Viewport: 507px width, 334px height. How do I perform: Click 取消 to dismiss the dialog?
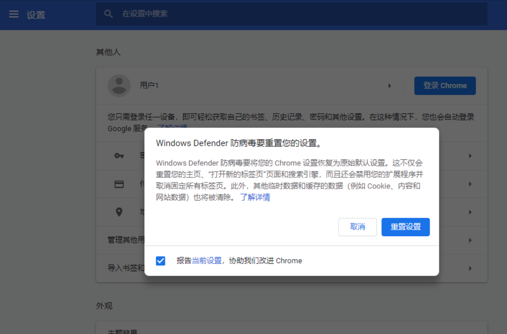357,227
